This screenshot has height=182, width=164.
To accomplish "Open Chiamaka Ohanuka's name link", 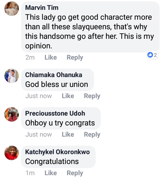I will pyautogui.click(x=54, y=75).
